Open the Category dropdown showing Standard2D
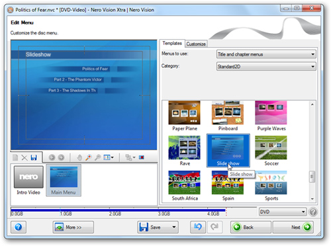The height and width of the screenshot is (246, 331). tap(266, 66)
